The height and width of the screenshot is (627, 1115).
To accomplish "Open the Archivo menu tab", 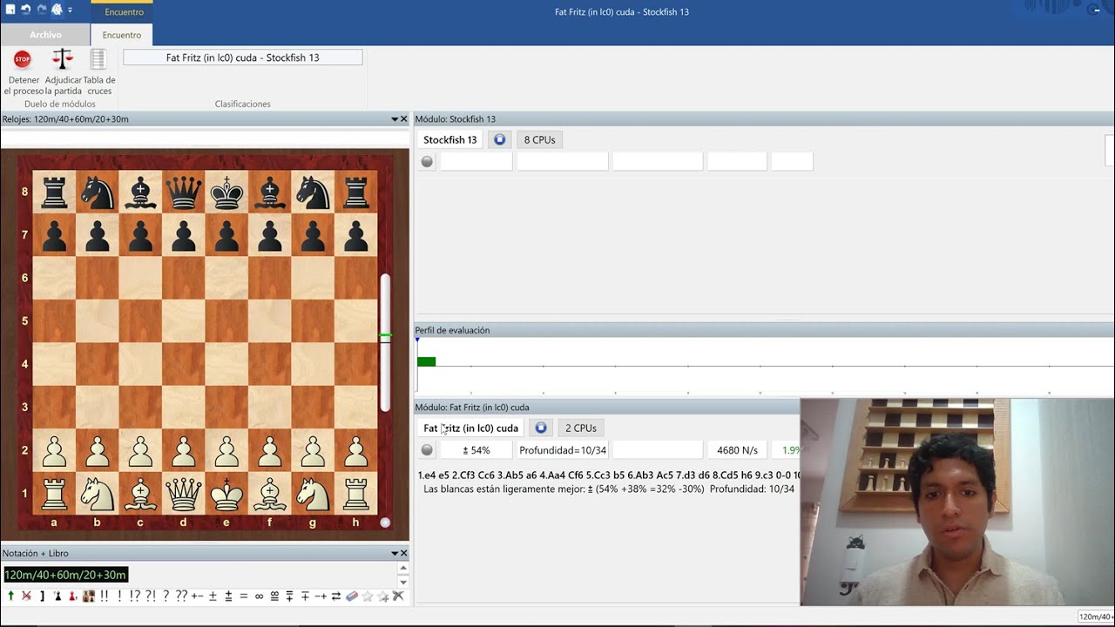I will (45, 35).
